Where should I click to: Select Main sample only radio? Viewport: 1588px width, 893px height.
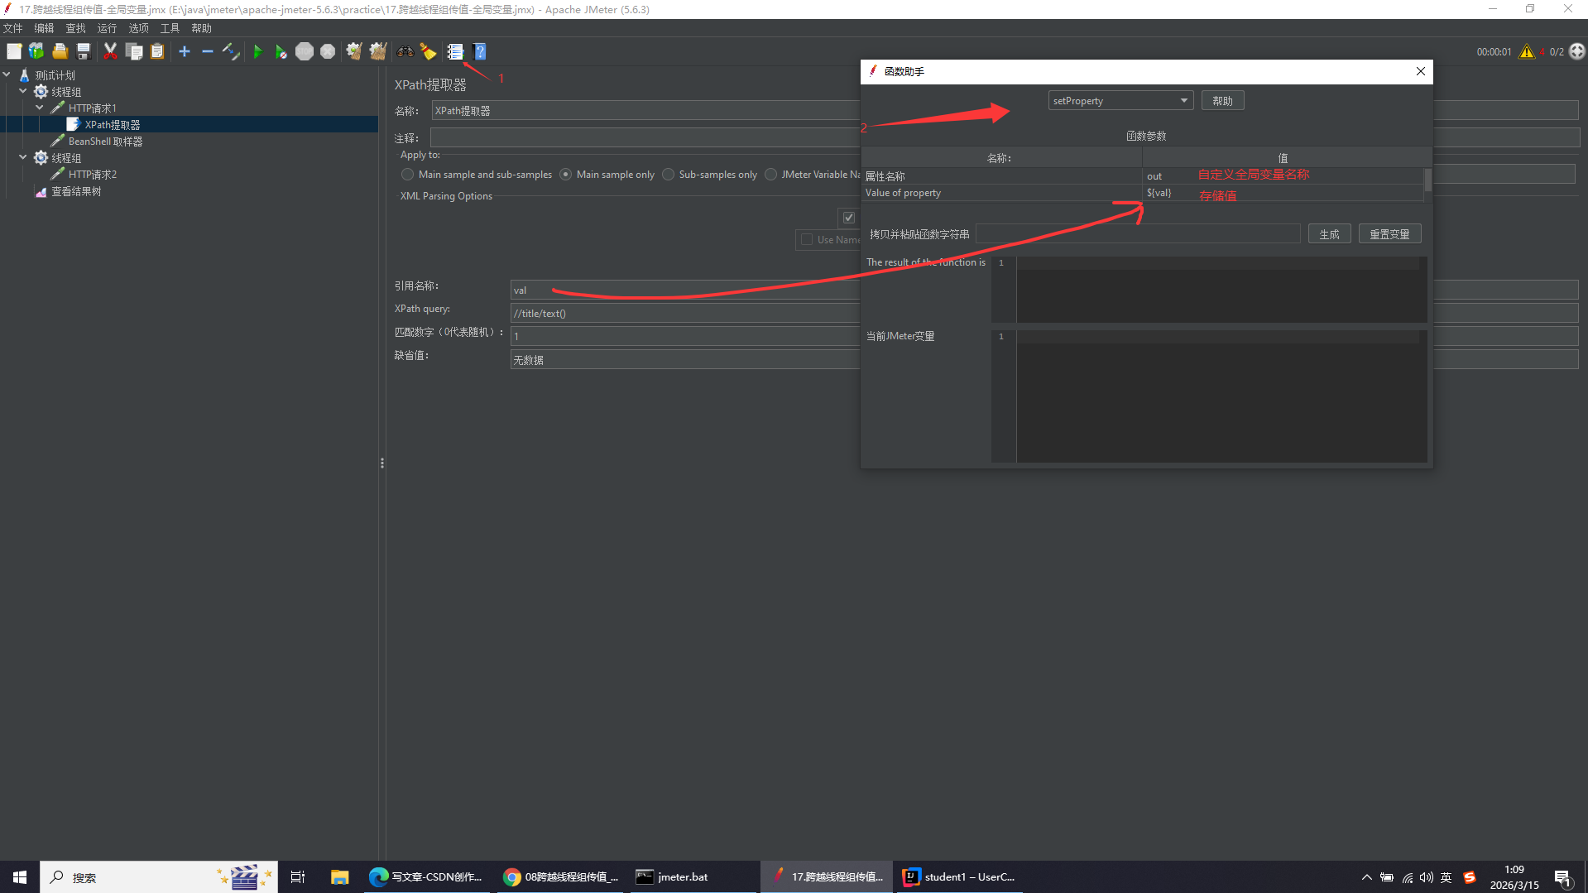(565, 175)
